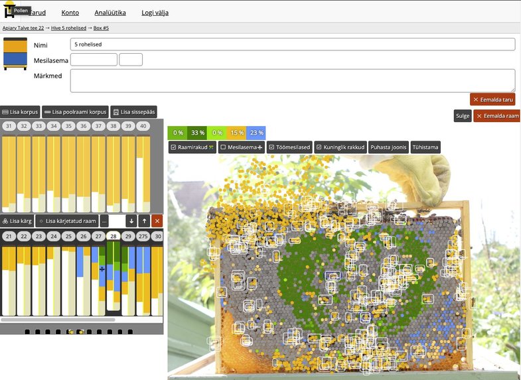Click Lisa poolraami korpus button

[x=75, y=112]
